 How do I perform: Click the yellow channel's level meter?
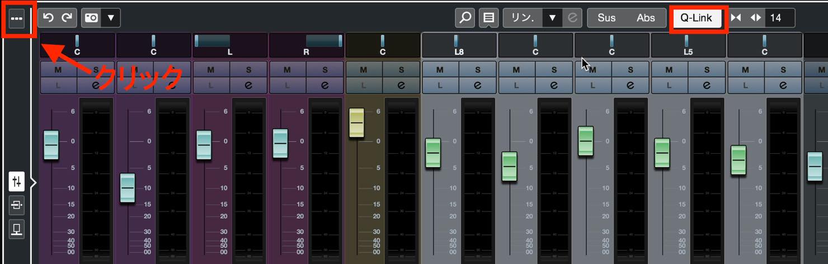click(x=402, y=180)
